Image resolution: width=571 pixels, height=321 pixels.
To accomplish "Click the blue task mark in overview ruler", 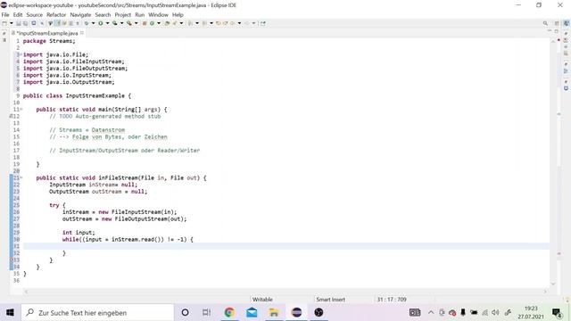I will [559, 114].
